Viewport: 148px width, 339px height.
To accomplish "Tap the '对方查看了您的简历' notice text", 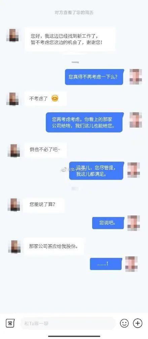I will [x=74, y=12].
